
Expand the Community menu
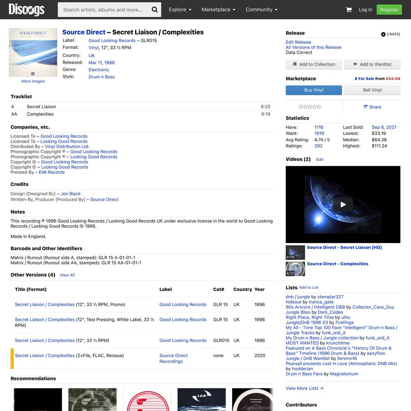tap(261, 10)
